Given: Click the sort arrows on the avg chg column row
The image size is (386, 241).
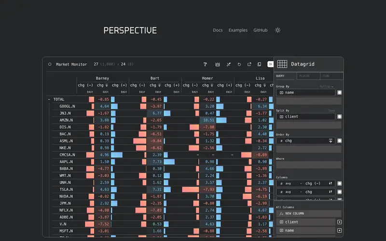Looking at the screenshot, I should pos(331,192).
